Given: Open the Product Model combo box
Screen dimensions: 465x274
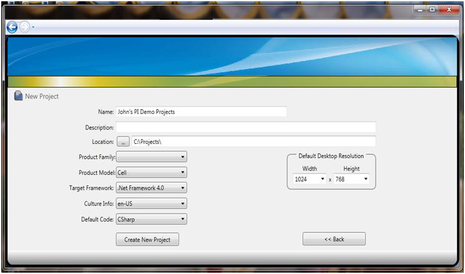Looking at the screenshot, I should (151, 172).
